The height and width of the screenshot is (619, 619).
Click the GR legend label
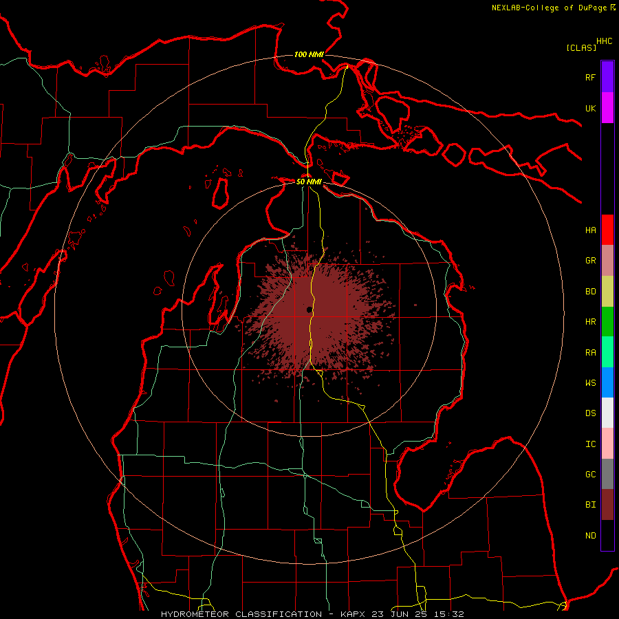click(x=590, y=261)
